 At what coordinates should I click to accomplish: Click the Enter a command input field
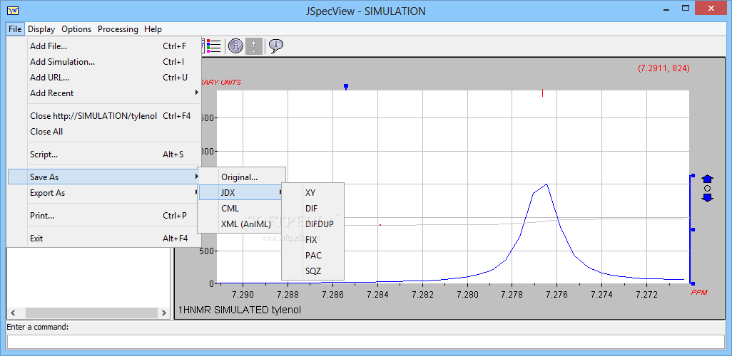pyautogui.click(x=366, y=342)
